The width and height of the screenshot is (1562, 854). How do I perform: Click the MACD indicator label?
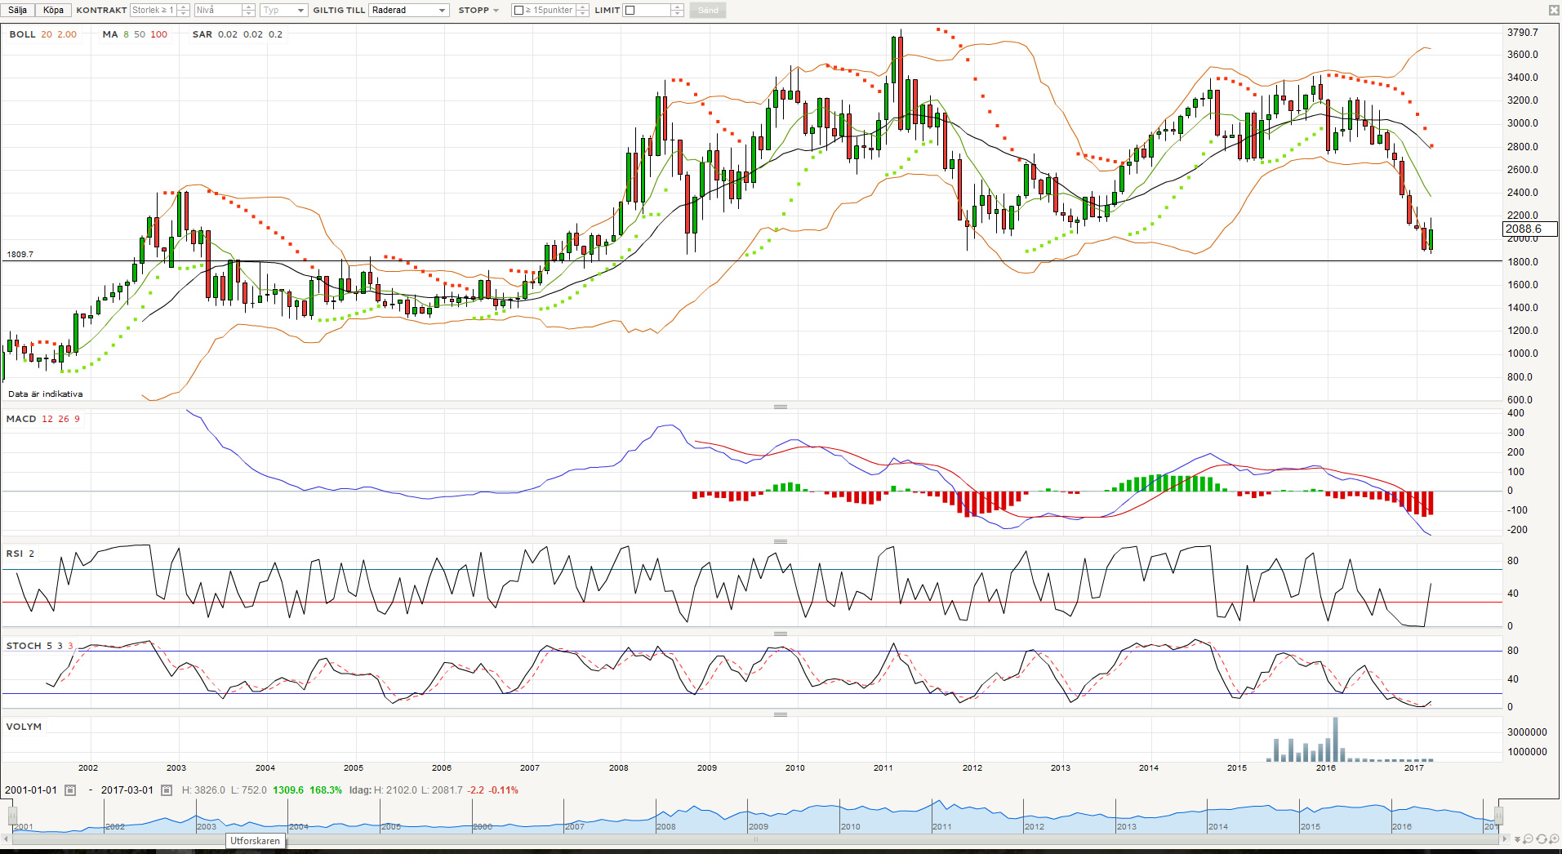point(21,419)
